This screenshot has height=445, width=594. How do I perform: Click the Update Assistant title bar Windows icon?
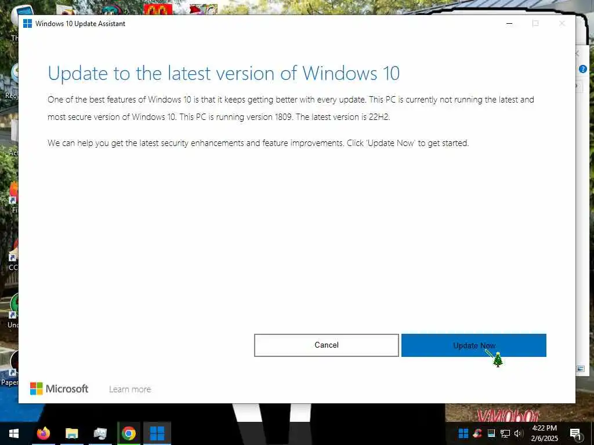[x=27, y=23]
